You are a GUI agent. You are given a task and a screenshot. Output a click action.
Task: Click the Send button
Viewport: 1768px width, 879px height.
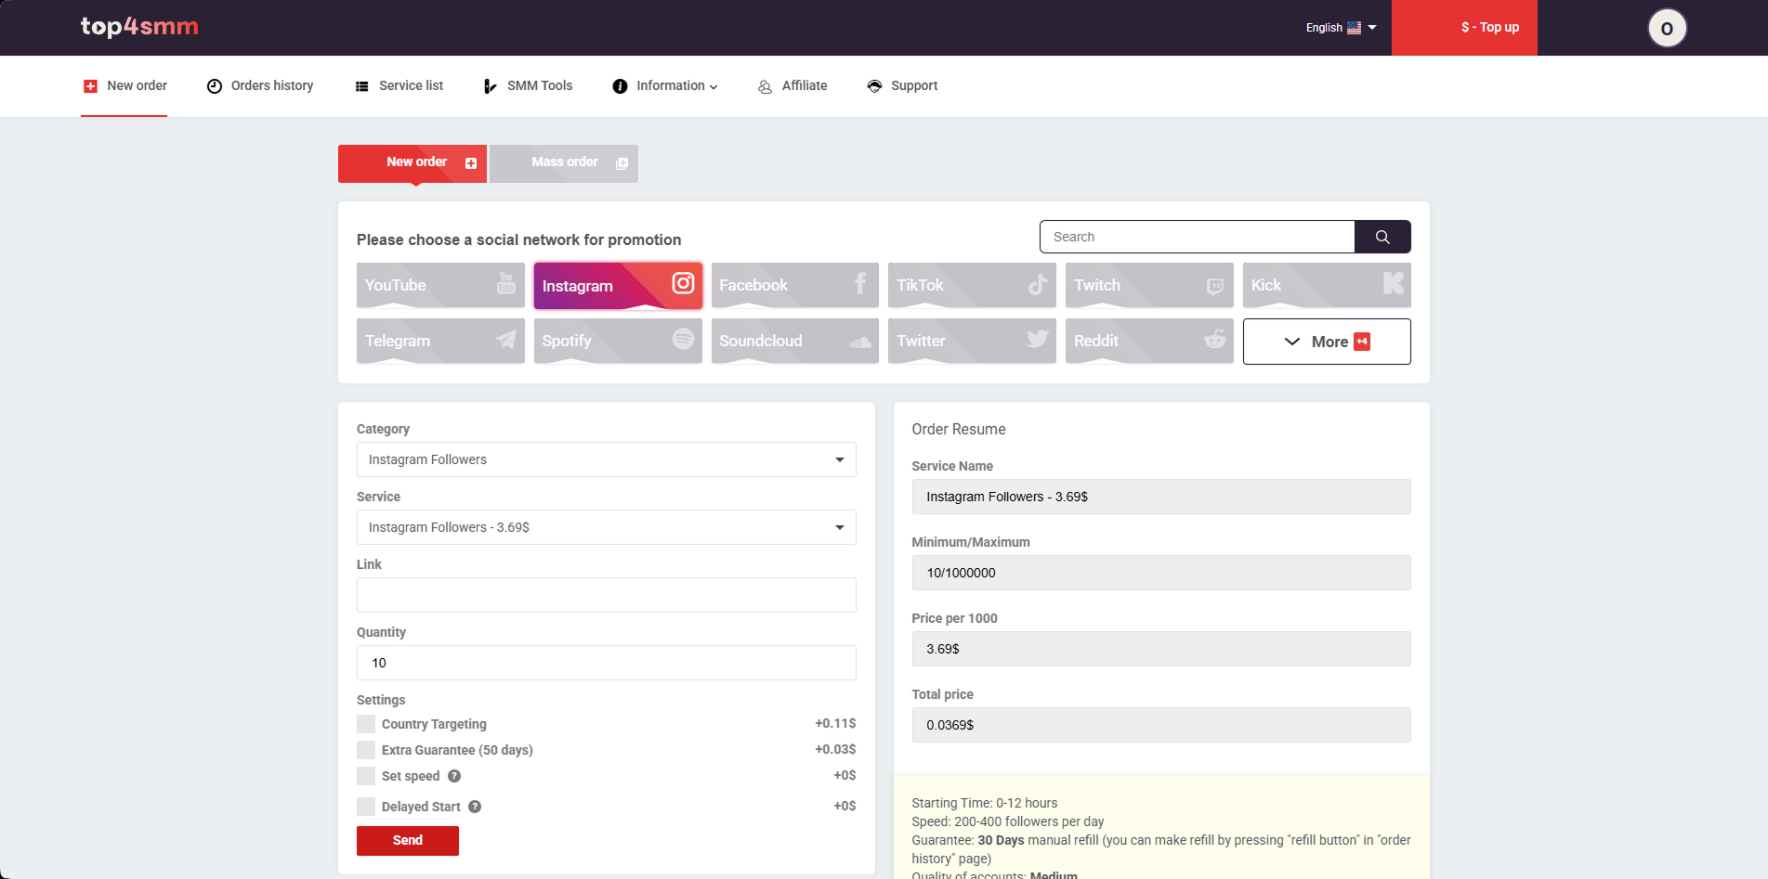(408, 841)
